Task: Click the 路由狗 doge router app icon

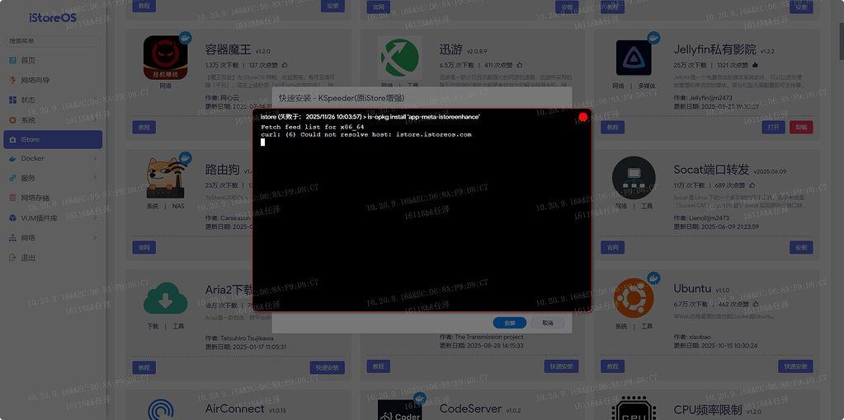Action: 165,179
